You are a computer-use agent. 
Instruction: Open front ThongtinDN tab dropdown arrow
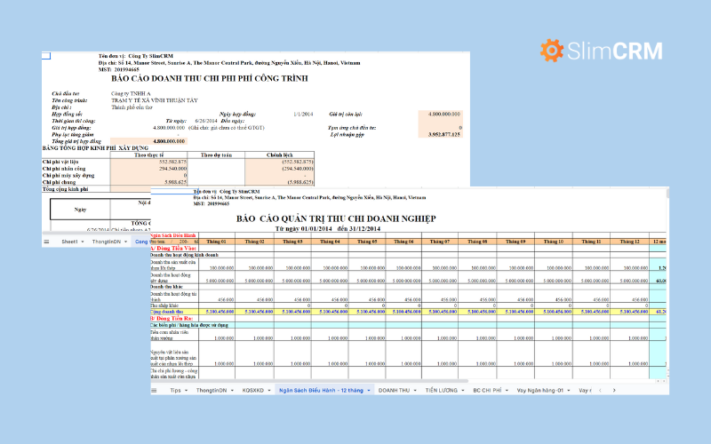click(232, 391)
